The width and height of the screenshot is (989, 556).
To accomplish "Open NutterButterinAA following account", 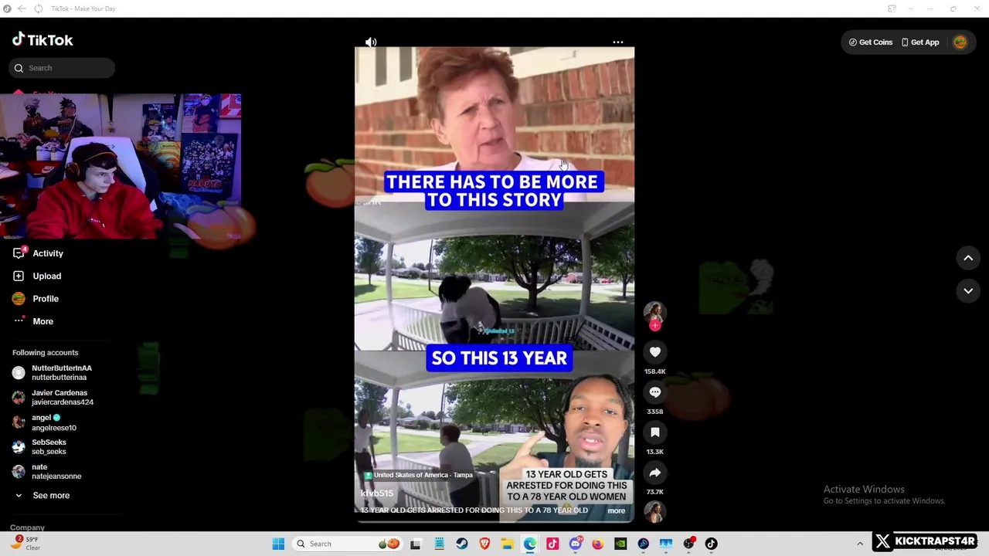I will click(53, 373).
